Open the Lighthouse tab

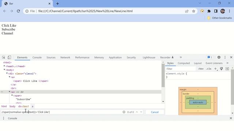[149, 57]
